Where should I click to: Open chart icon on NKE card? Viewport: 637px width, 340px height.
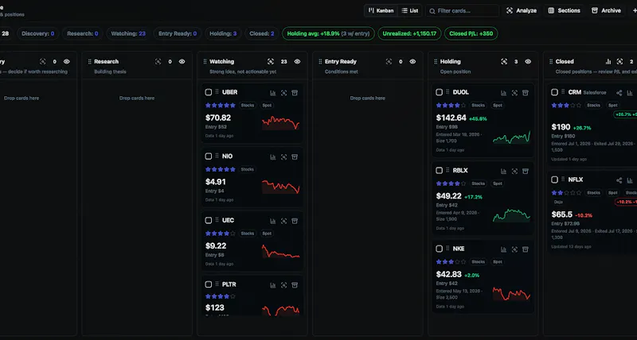click(x=503, y=249)
